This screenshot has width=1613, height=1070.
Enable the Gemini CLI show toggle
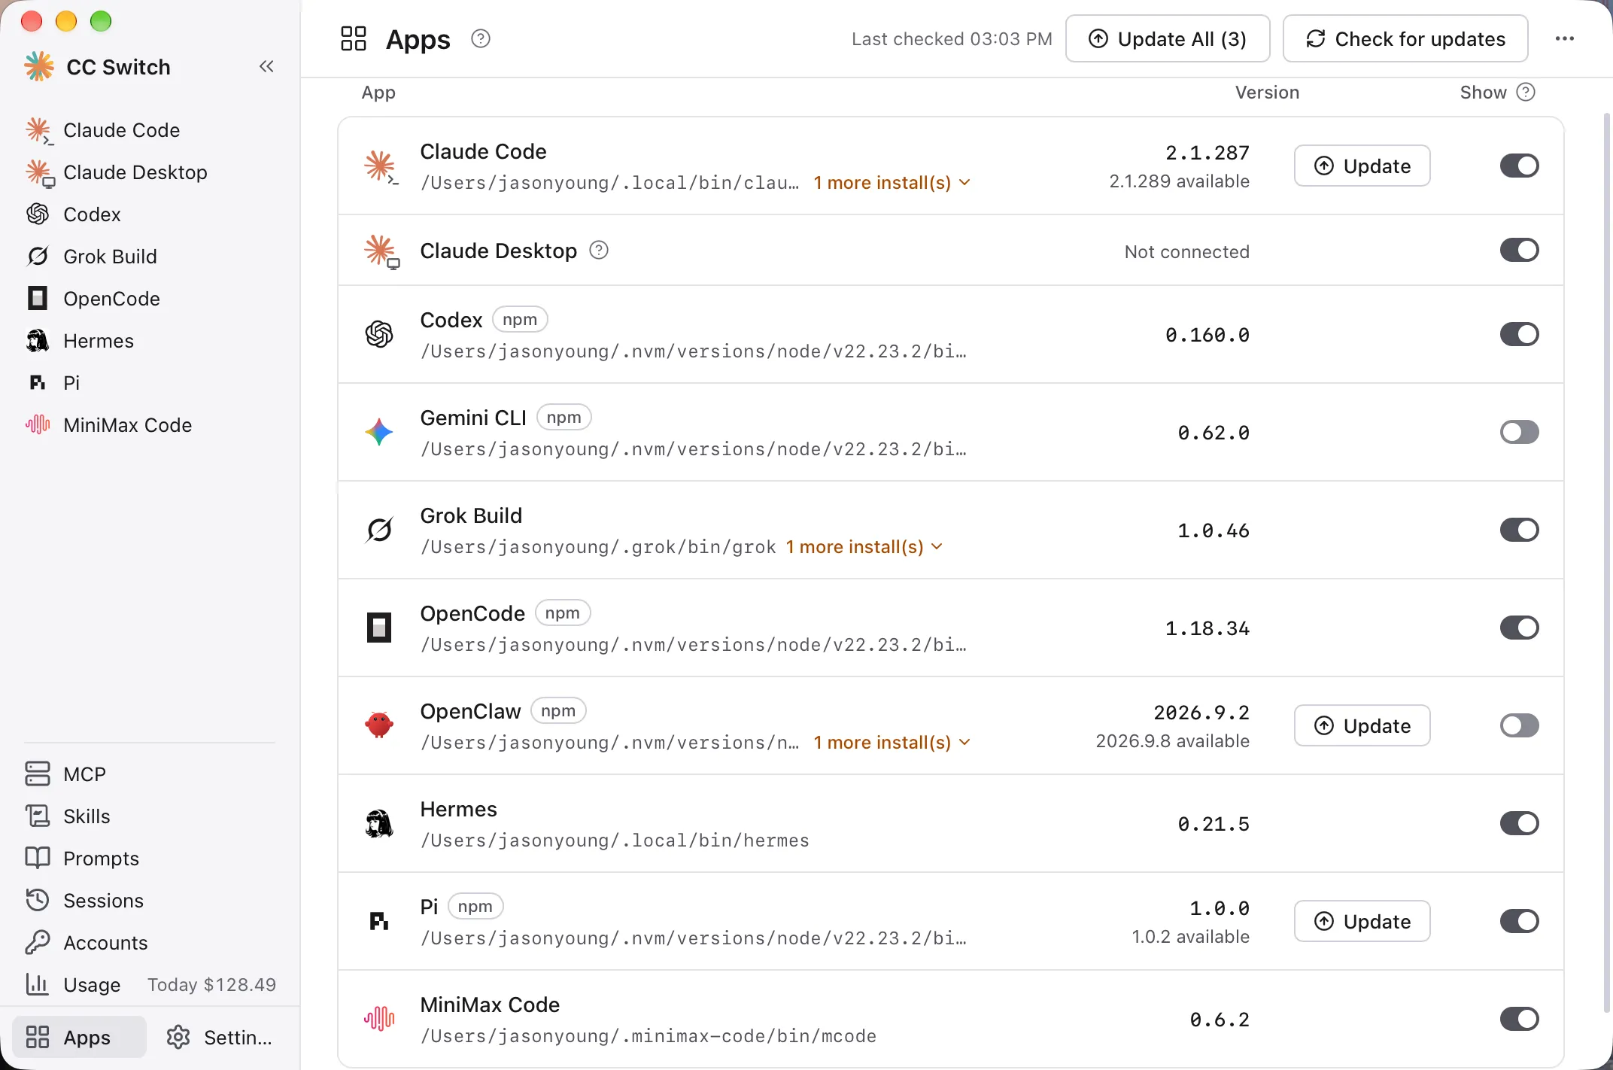click(1520, 432)
